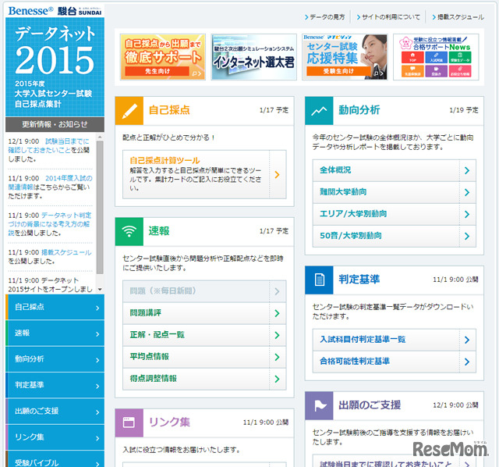The height and width of the screenshot is (467, 499).
Task: Open the インターネット選太君 banner
Action: (x=253, y=57)
